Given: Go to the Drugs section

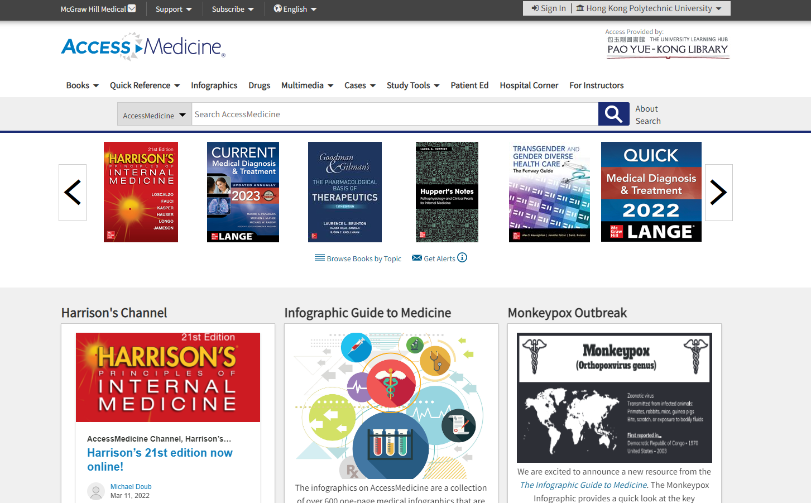Looking at the screenshot, I should coord(260,85).
